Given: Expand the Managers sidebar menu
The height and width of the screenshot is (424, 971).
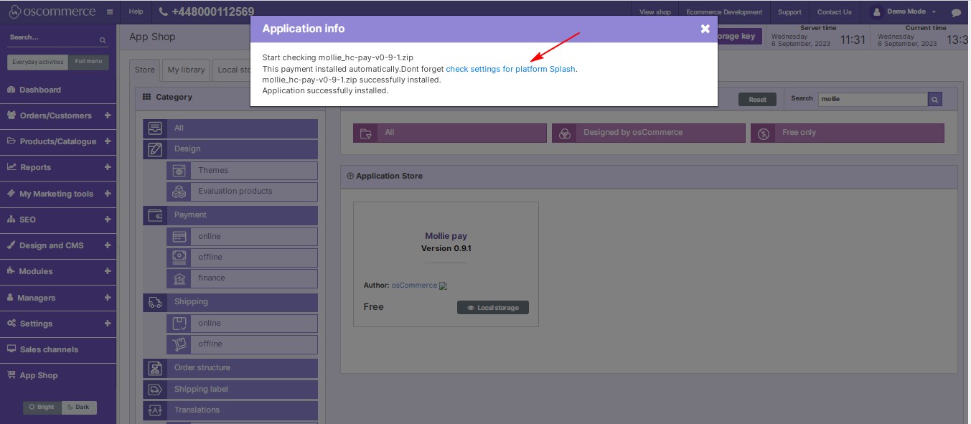Looking at the screenshot, I should tap(107, 298).
